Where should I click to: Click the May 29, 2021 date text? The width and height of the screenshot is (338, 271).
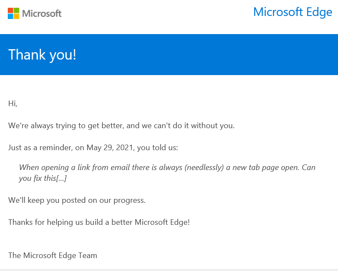[x=111, y=148]
